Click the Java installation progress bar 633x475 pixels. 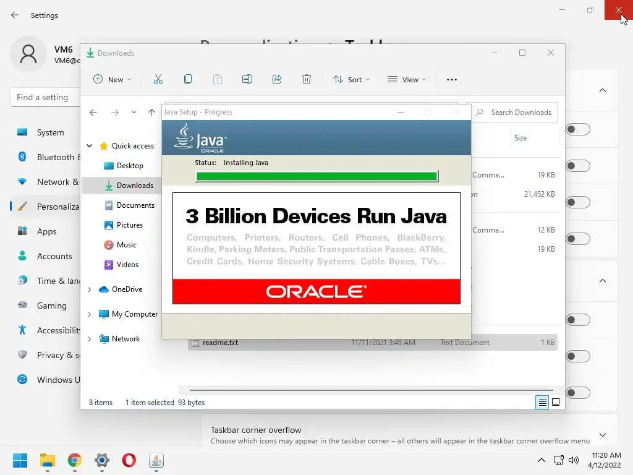click(x=317, y=176)
